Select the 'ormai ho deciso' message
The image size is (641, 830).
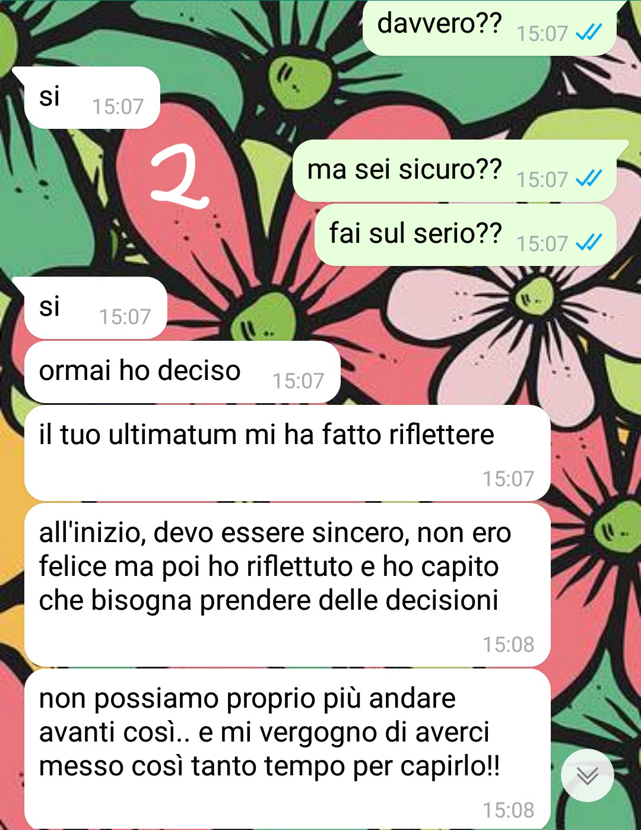[x=182, y=372]
